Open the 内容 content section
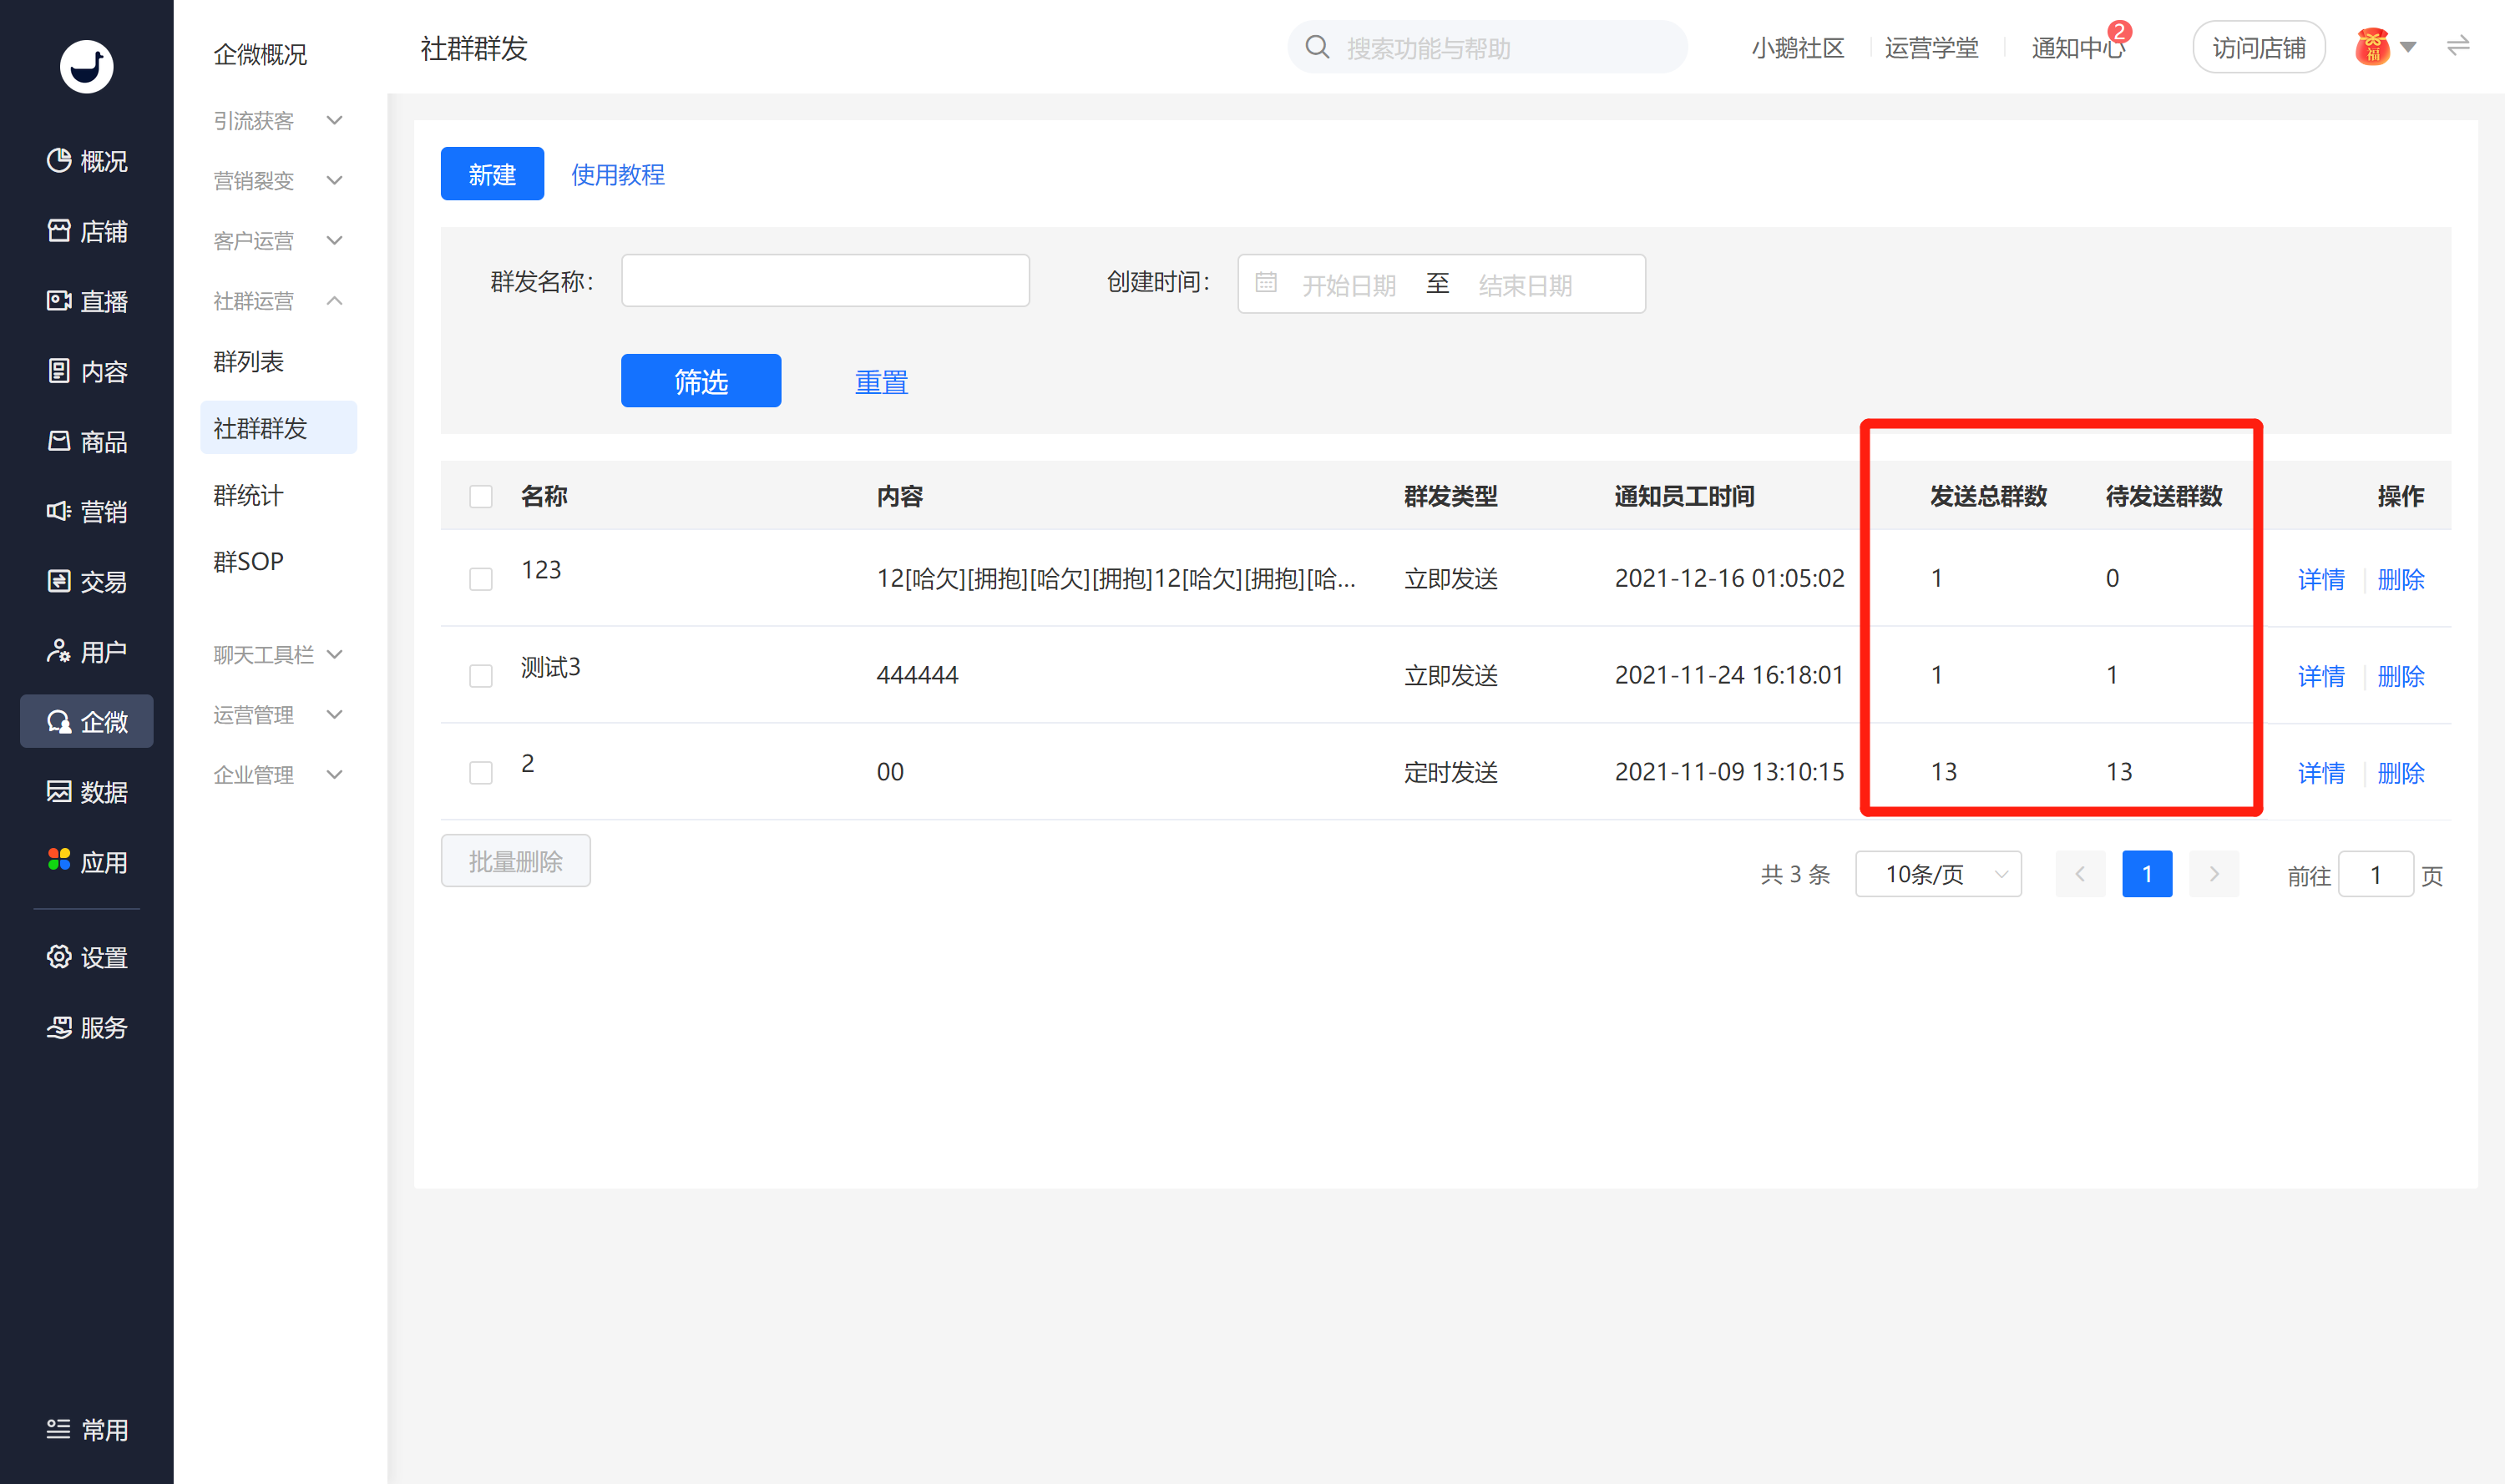This screenshot has height=1484, width=2505. tap(87, 371)
